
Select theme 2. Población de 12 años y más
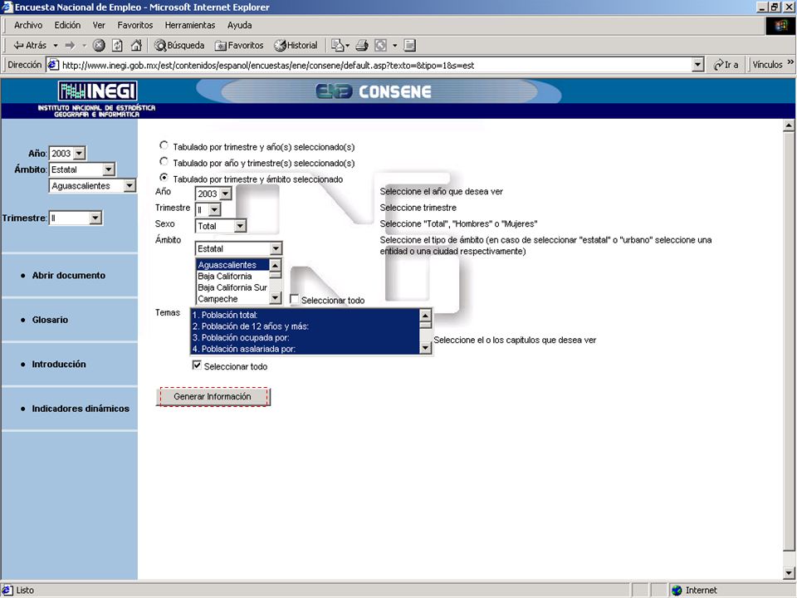pos(305,326)
